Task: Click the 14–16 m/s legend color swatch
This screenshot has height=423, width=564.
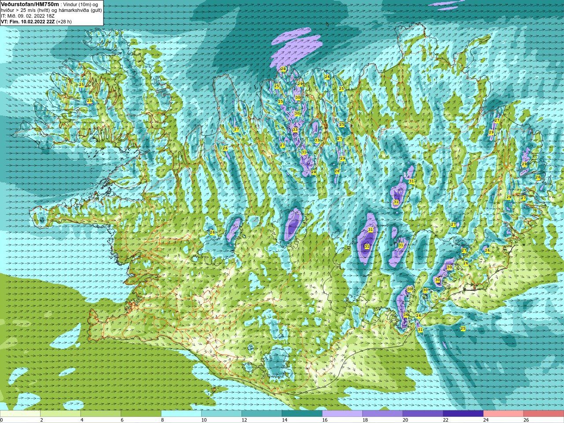Action: [x=302, y=414]
